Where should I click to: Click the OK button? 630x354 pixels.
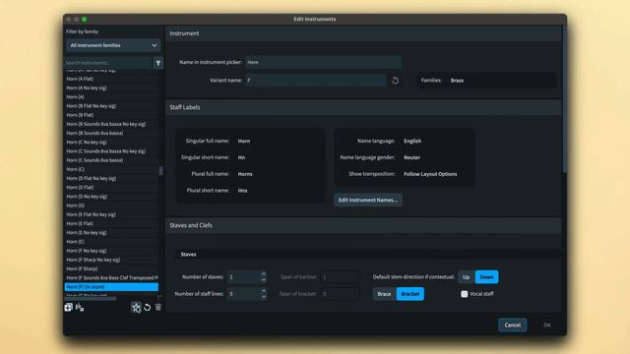(547, 325)
